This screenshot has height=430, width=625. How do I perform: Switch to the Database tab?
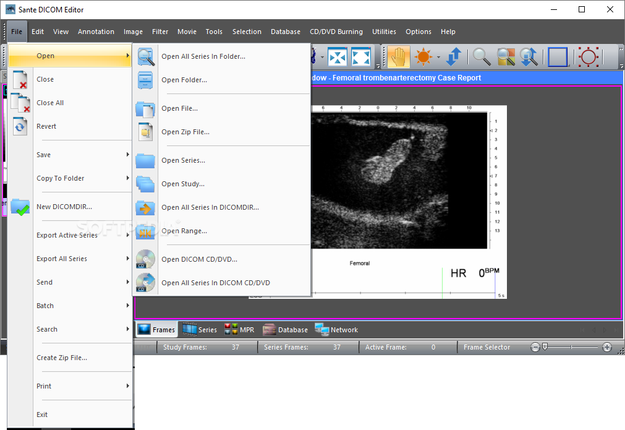coord(286,330)
